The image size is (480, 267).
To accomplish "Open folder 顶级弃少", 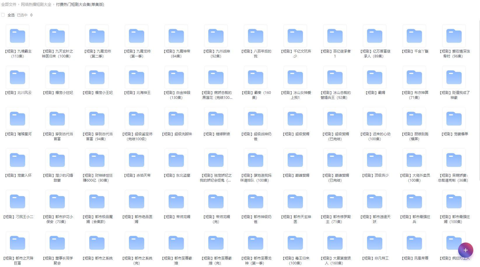I will coord(375,160).
